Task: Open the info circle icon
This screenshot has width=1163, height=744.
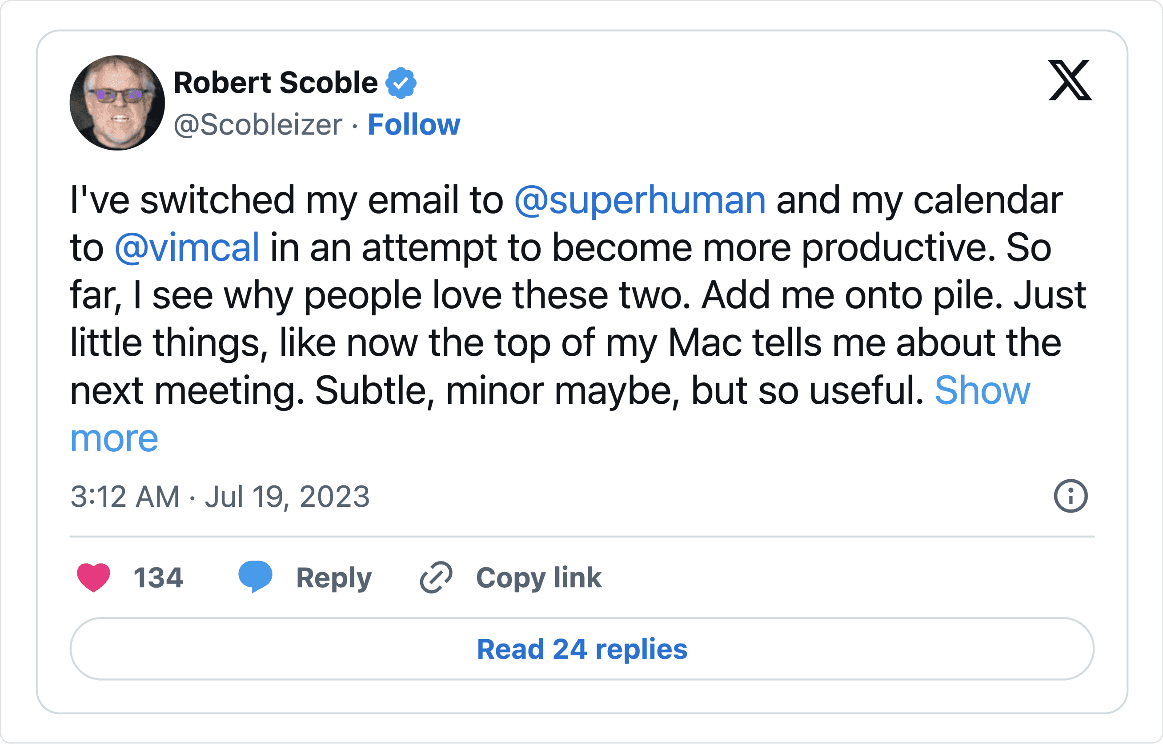Action: pos(1071,496)
